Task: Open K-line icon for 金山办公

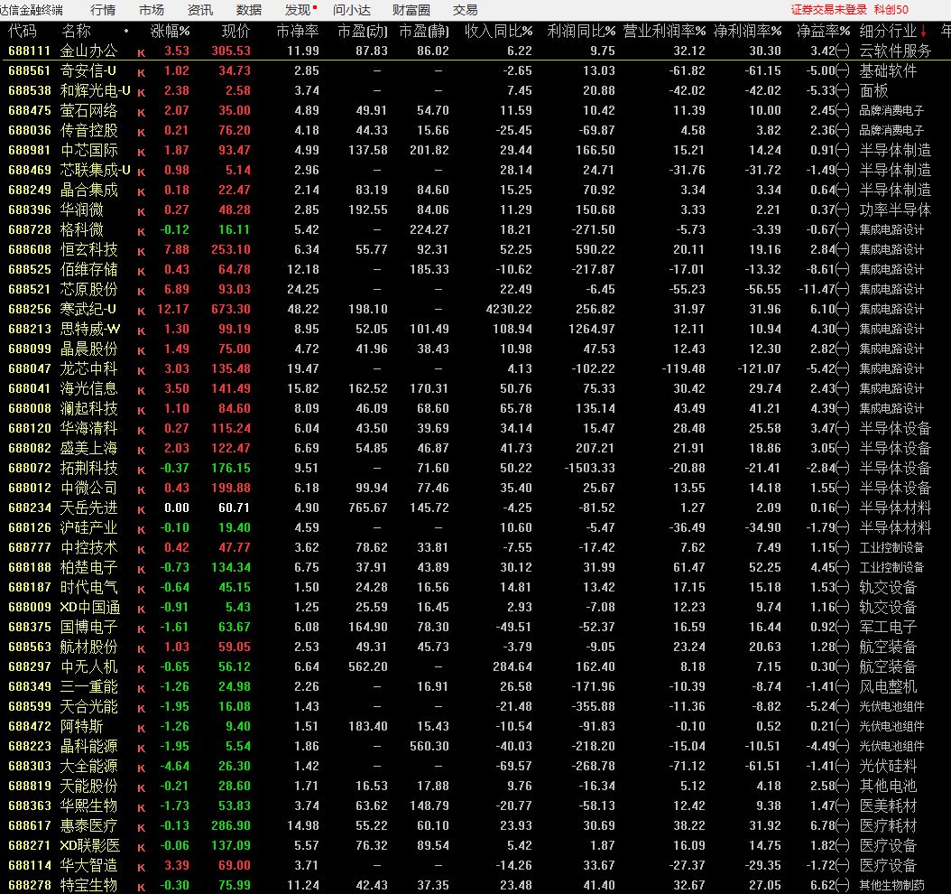Action: pyautogui.click(x=142, y=52)
